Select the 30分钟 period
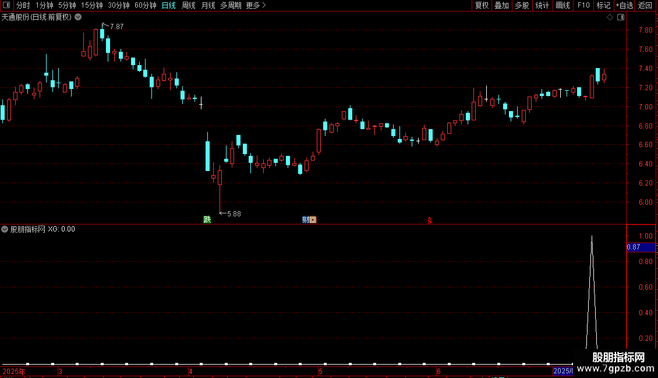 click(118, 5)
